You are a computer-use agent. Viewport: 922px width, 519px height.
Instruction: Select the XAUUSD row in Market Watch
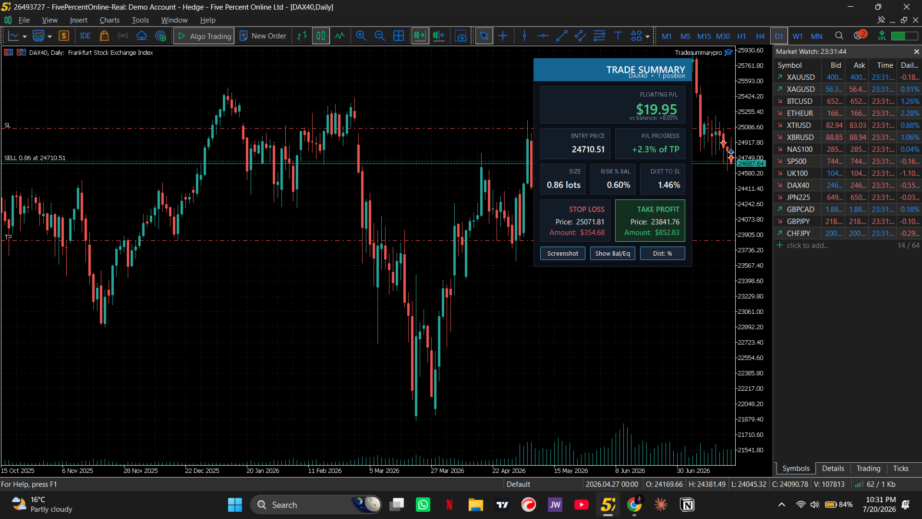(x=847, y=77)
